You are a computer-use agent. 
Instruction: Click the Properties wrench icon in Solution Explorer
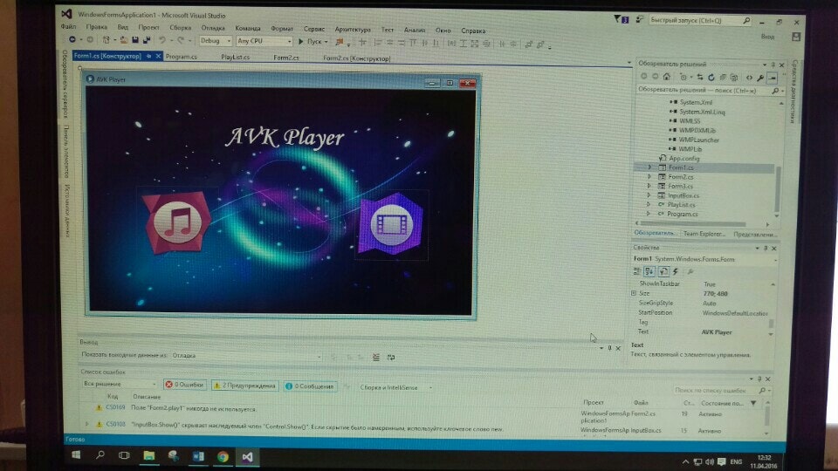[x=760, y=78]
